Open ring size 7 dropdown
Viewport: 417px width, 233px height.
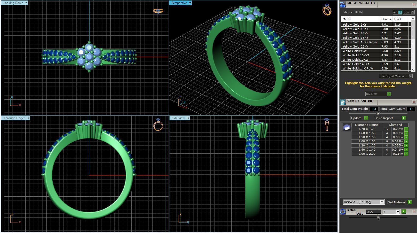(397, 212)
